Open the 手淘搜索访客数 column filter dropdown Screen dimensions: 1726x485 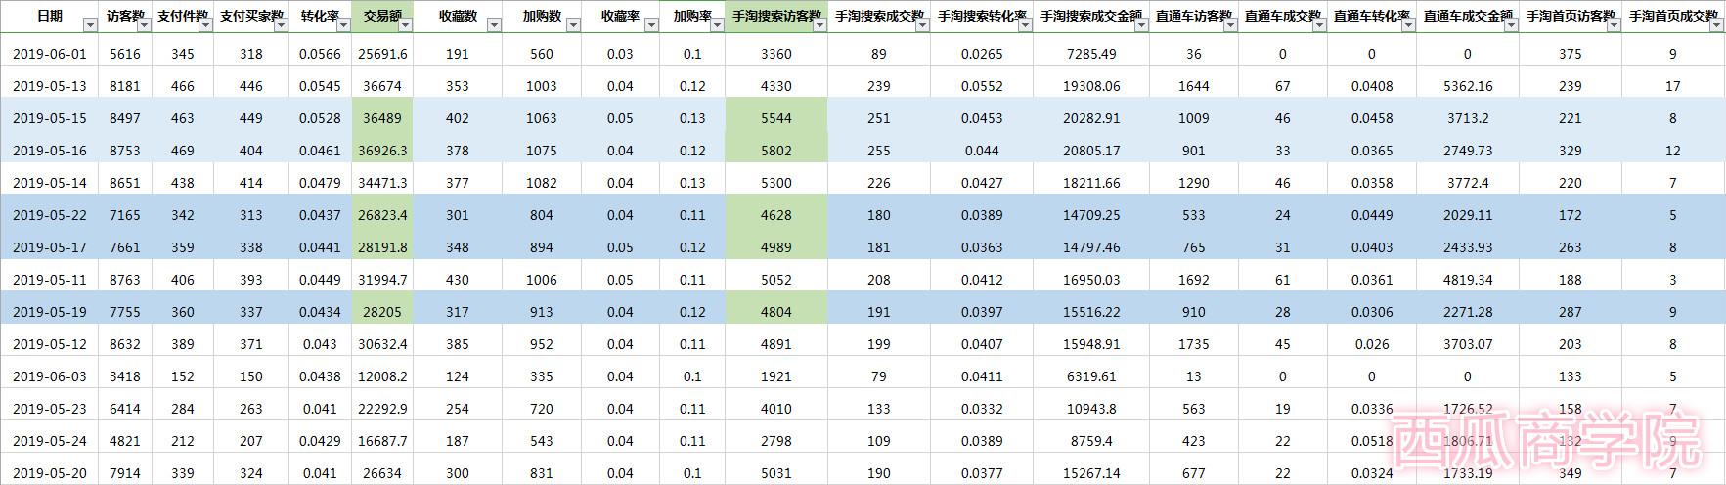[819, 25]
